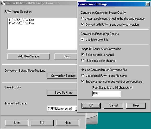Close the Conversion Settings dialog with X
This screenshot has height=129, width=151.
coord(147,4)
